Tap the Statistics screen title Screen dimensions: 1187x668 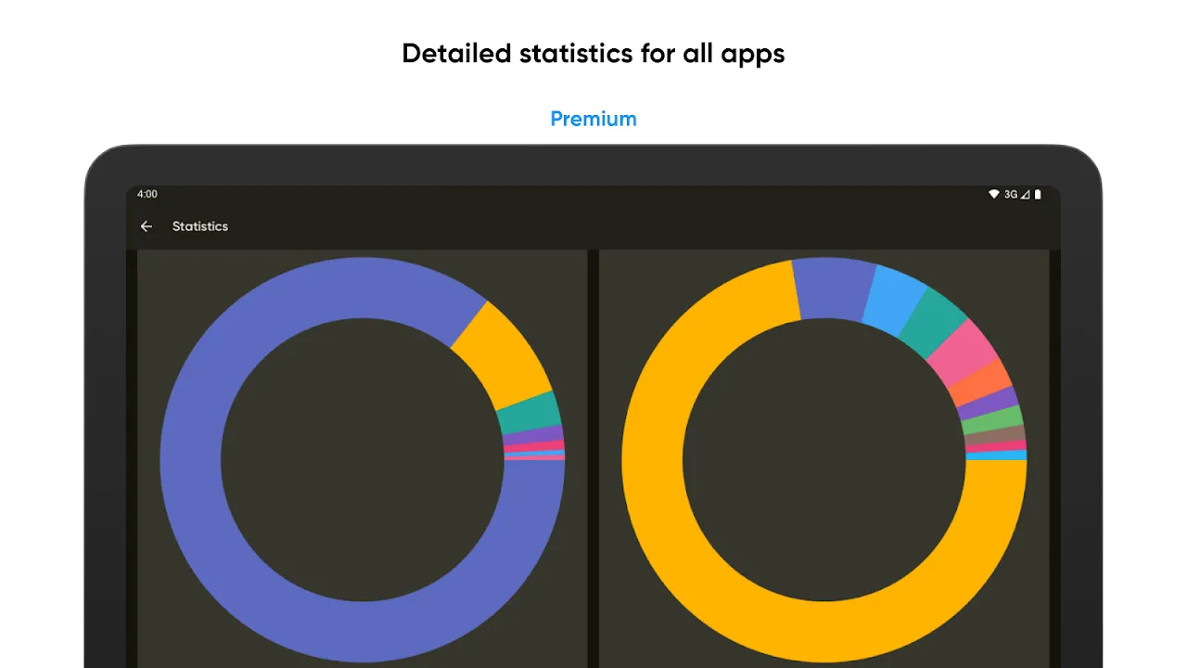point(200,226)
